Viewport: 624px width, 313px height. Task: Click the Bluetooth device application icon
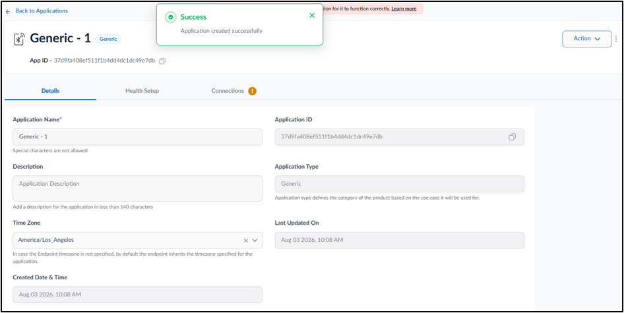[x=20, y=39]
